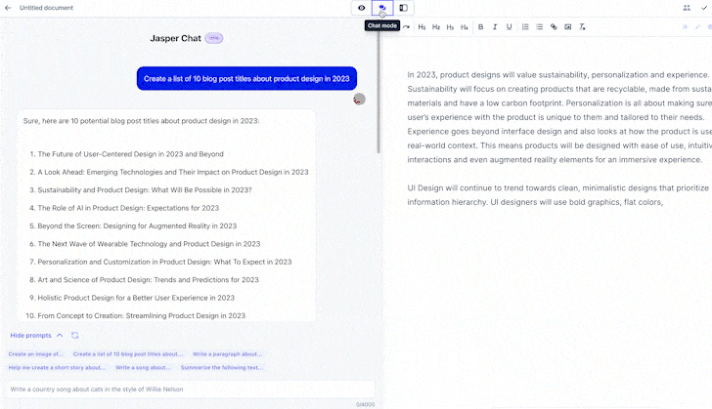Image resolution: width=712 pixels, height=409 pixels.
Task: Click the checkmark icon at top right
Action: click(704, 8)
